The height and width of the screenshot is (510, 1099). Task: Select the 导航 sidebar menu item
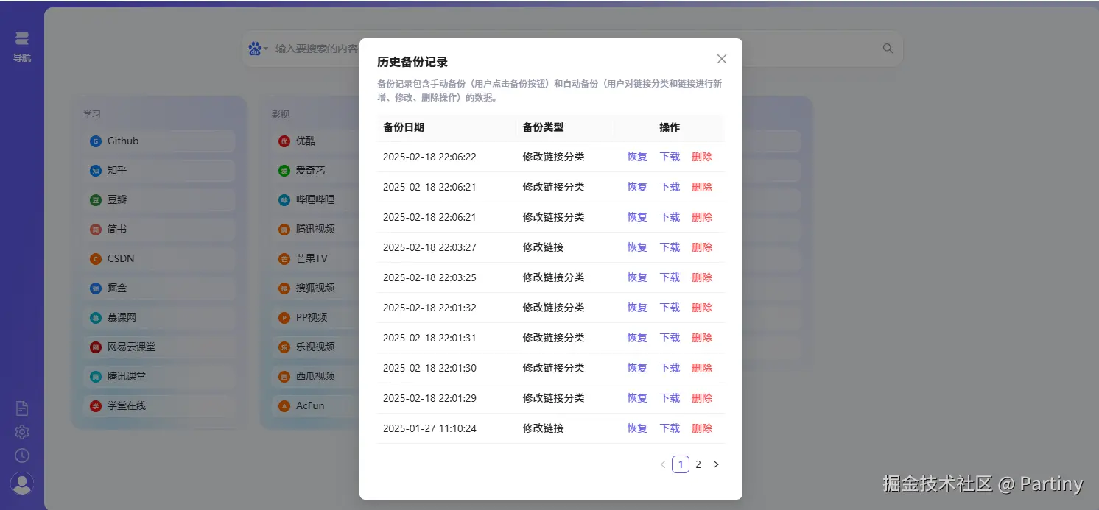(x=21, y=44)
